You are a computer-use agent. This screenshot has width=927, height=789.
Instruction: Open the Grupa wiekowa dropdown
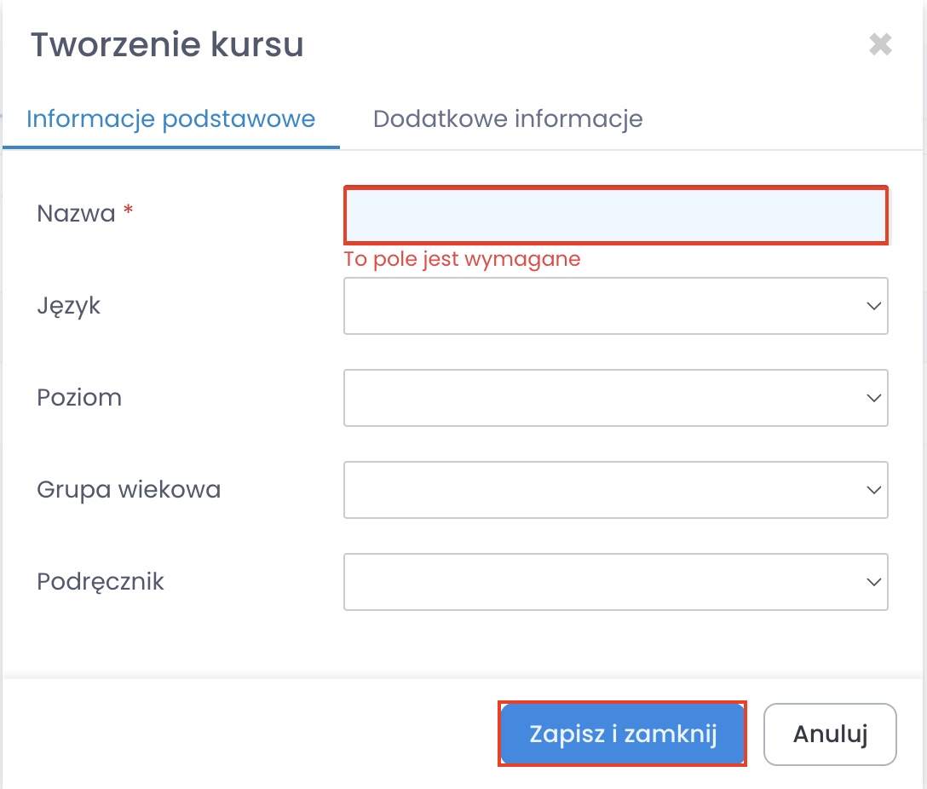click(x=615, y=489)
